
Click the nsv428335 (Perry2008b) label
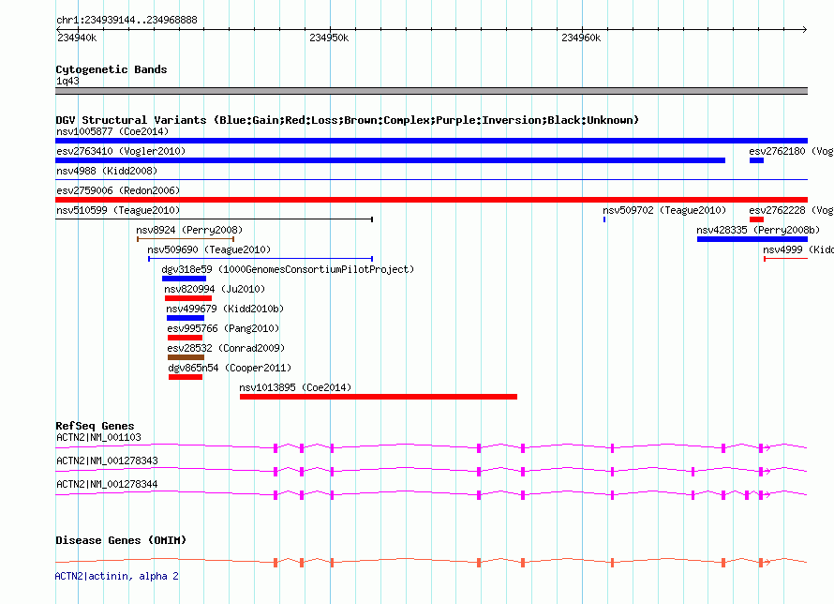point(758,230)
